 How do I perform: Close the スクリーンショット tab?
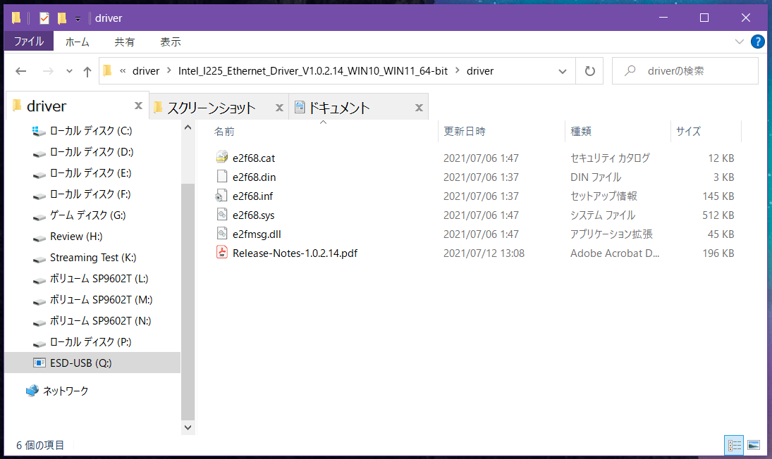point(279,108)
